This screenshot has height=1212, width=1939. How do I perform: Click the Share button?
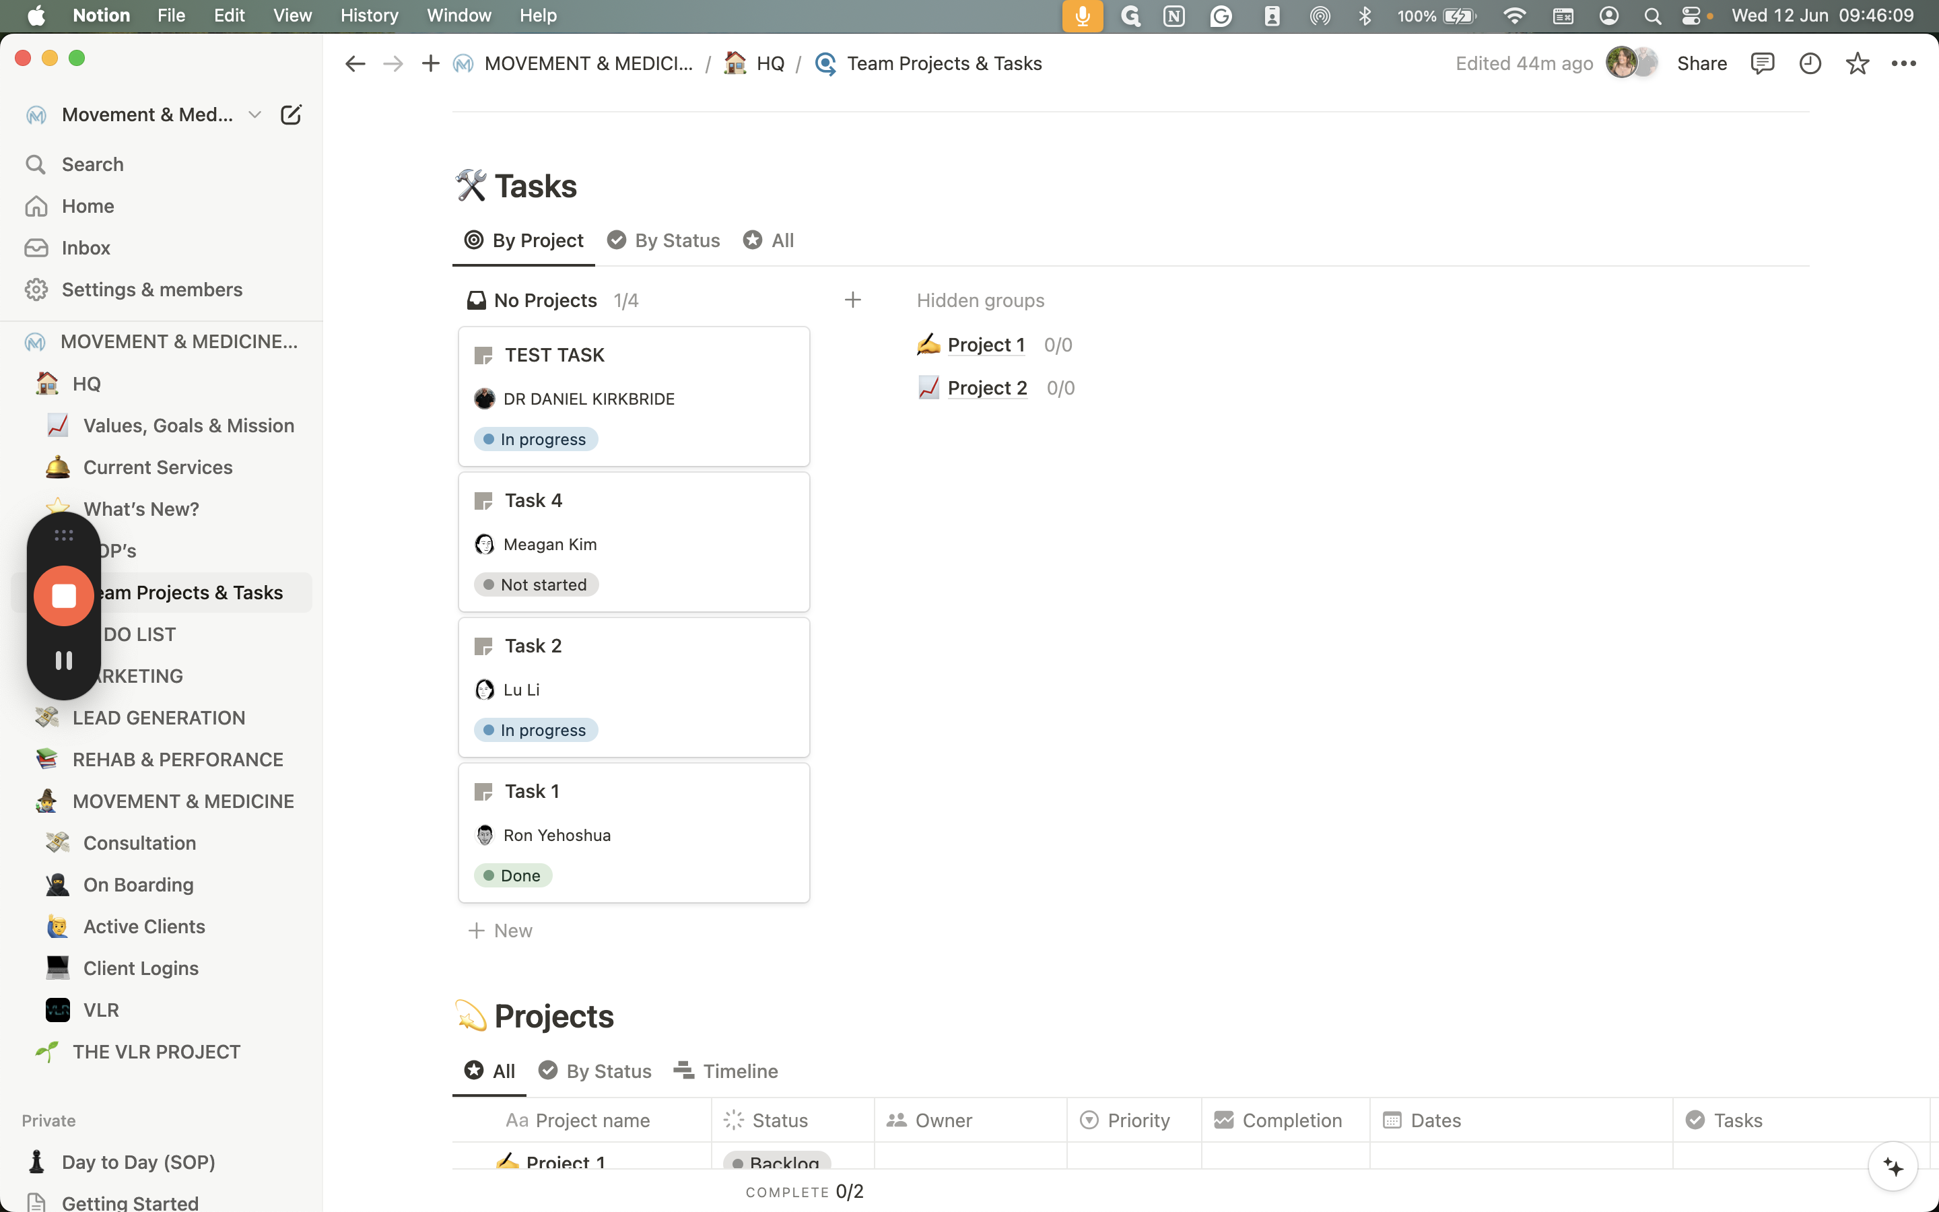point(1702,63)
